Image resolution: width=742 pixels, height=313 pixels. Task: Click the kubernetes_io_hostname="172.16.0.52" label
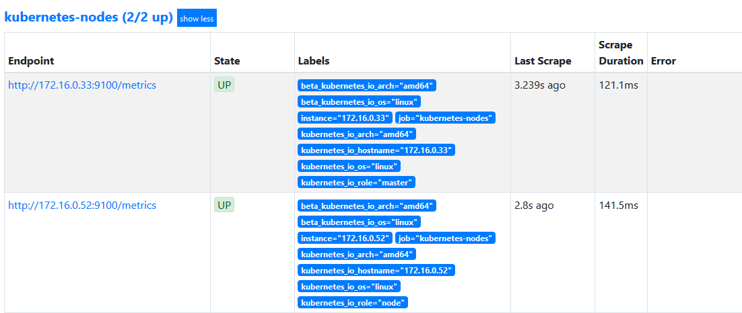[376, 270]
